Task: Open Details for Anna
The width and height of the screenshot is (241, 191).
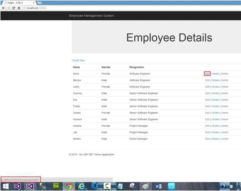Action: (x=215, y=74)
